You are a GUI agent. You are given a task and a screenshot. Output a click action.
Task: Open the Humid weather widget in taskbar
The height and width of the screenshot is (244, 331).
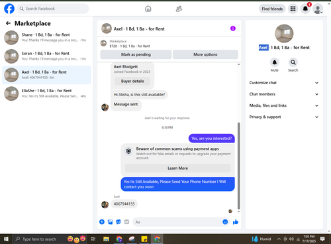261,239
